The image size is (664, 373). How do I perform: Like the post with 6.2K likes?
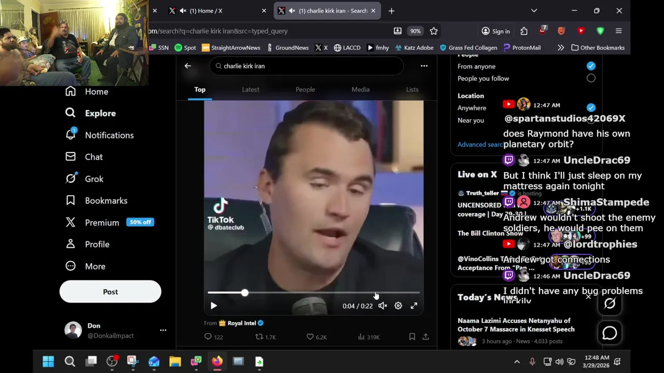click(x=316, y=337)
